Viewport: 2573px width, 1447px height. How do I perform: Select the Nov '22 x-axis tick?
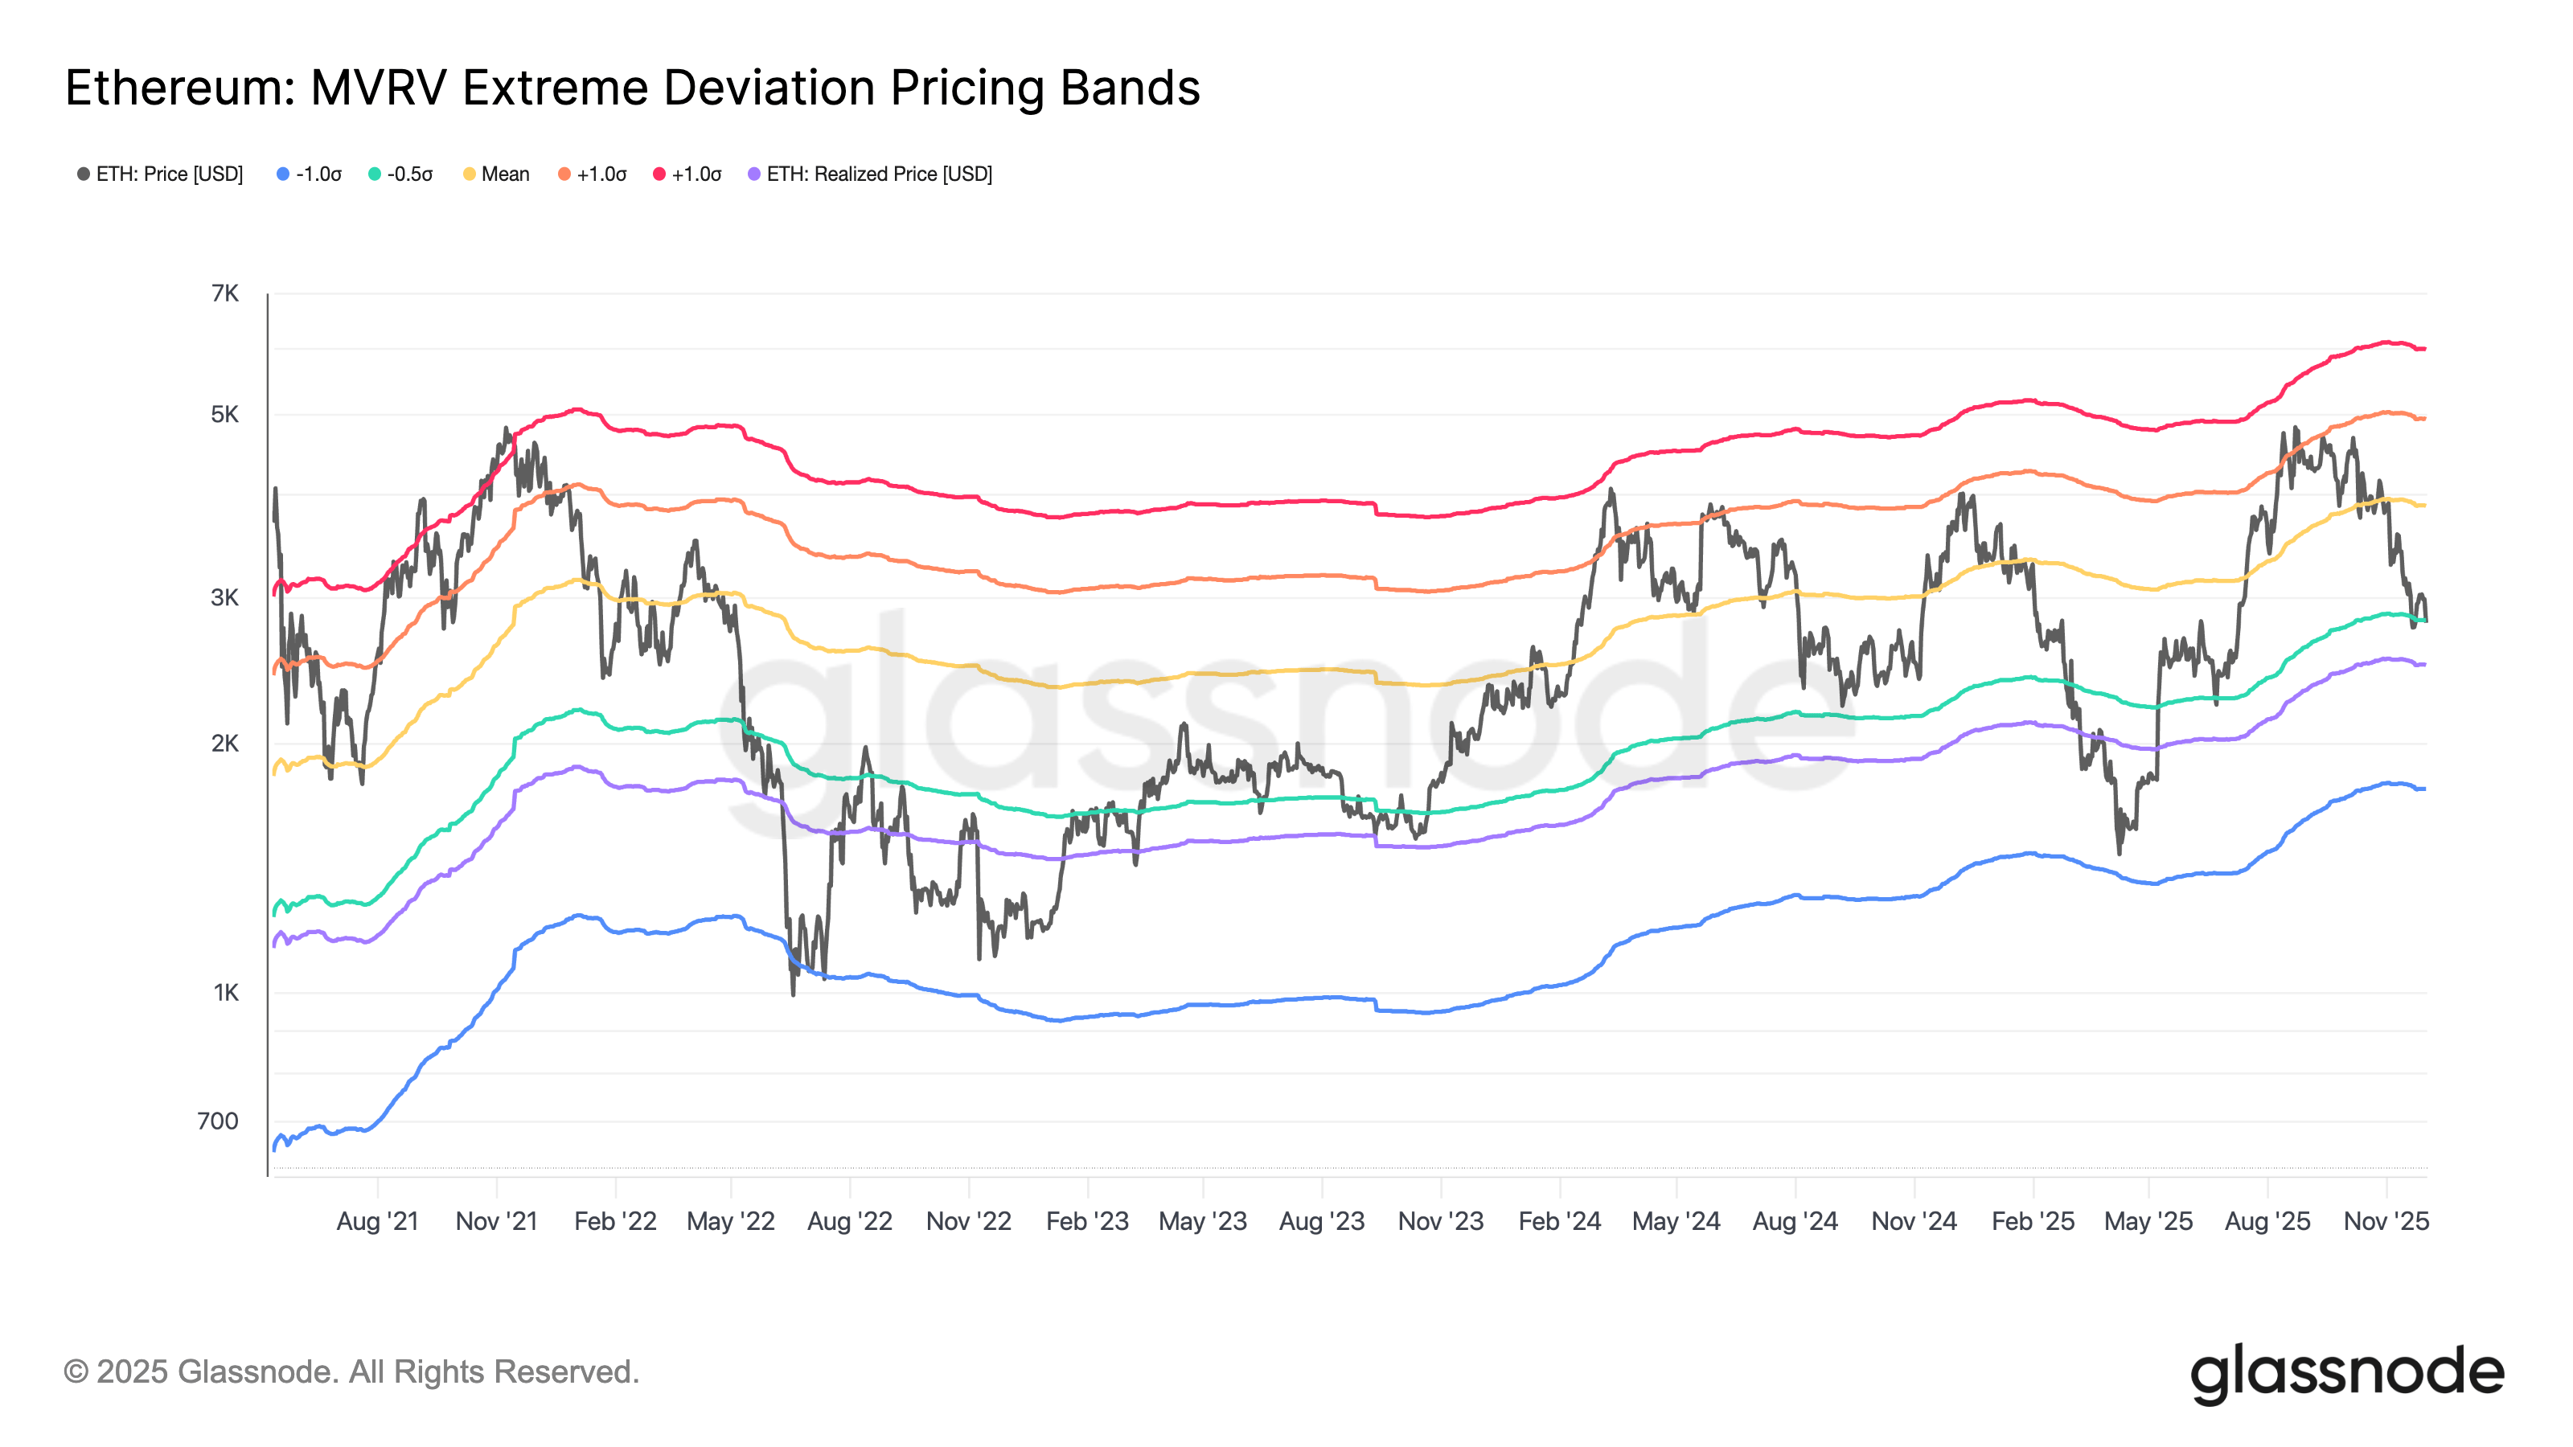tap(969, 1221)
